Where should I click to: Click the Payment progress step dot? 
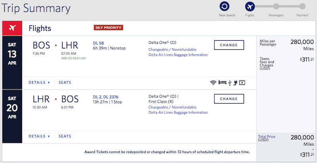tap(302, 6)
